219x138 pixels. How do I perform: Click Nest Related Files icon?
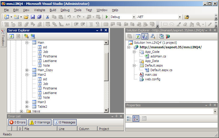145,37
